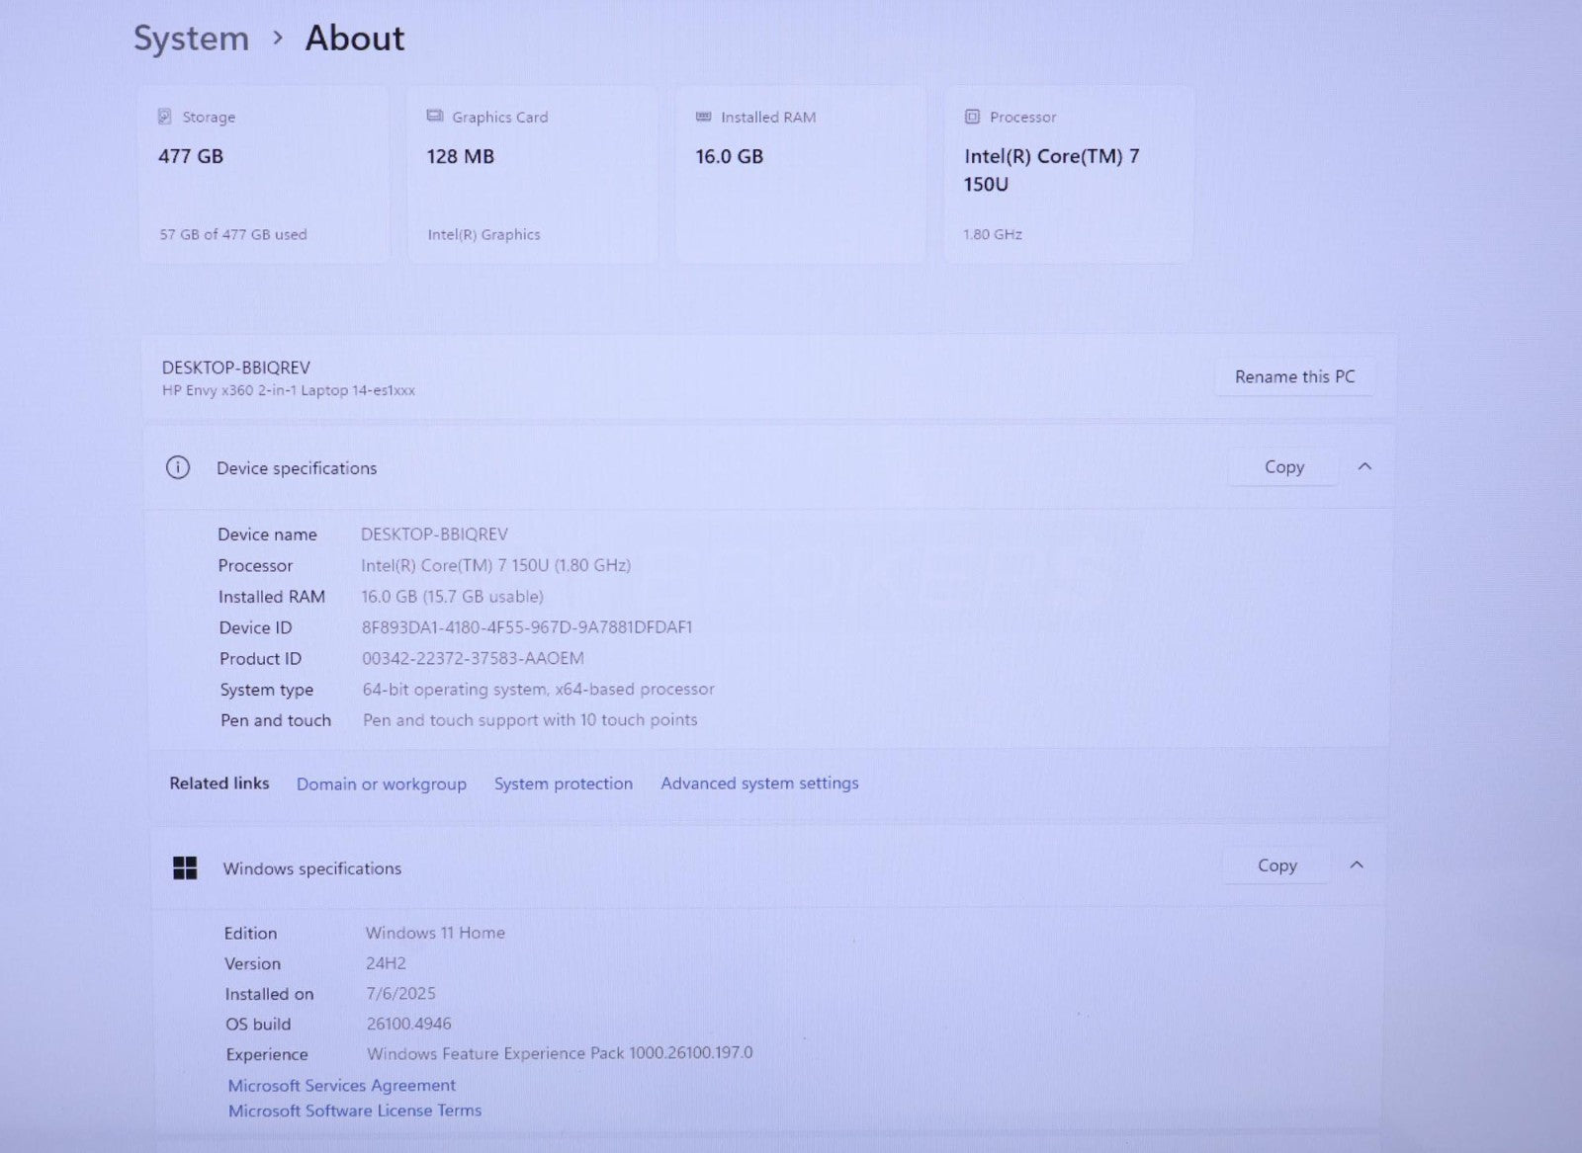Image resolution: width=1582 pixels, height=1153 pixels.
Task: Collapse the Device specifications section
Action: coord(1364,466)
